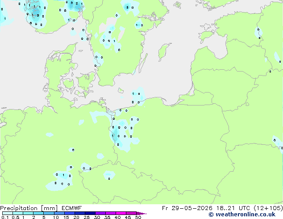The height and width of the screenshot is (219, 283).
Task: Click the '(12+105)' forecast offset text
Action: [x=268, y=208]
